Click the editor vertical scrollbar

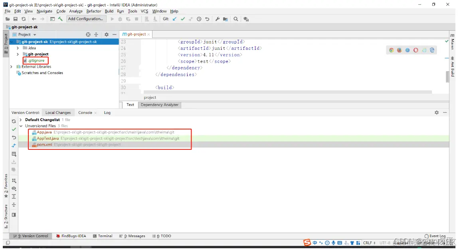click(x=447, y=76)
